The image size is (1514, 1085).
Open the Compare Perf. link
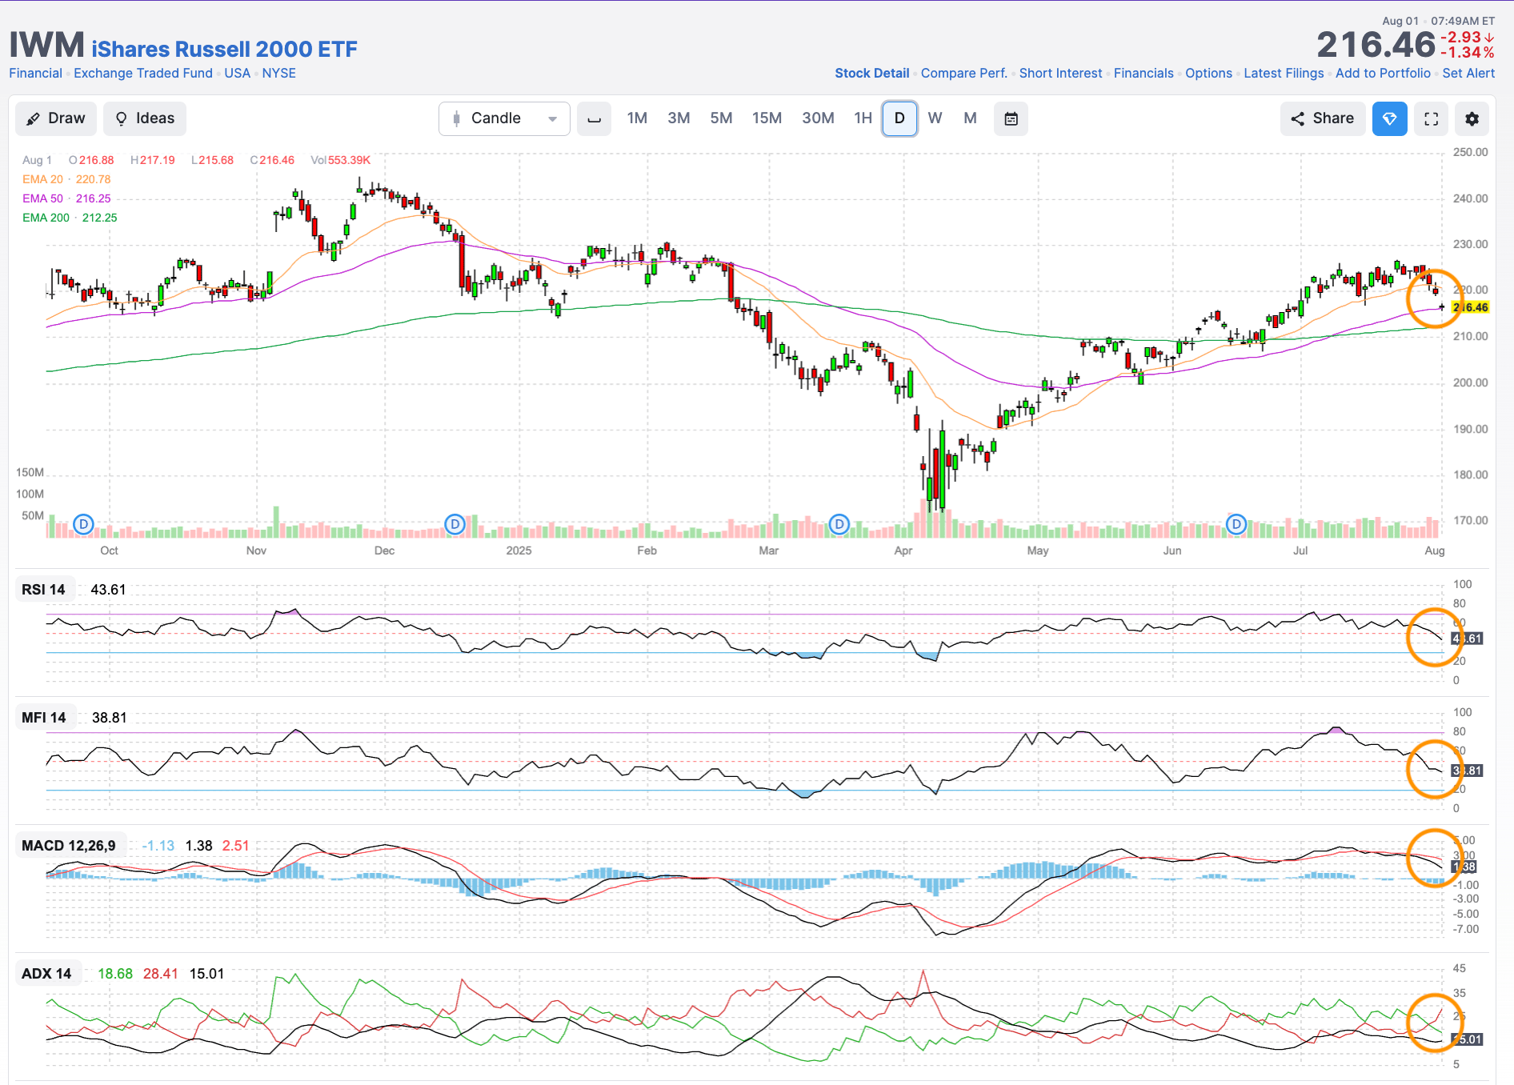[964, 73]
